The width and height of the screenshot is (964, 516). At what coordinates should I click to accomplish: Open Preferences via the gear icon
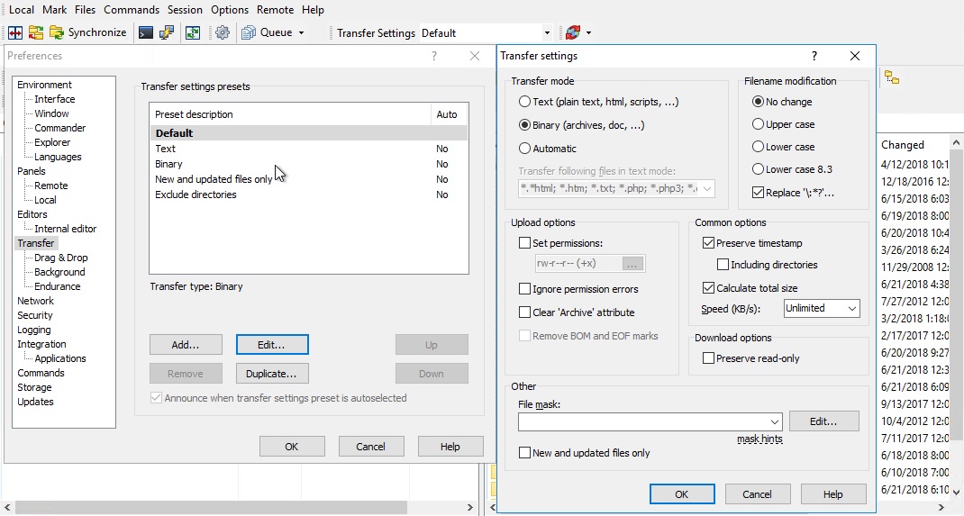(223, 32)
